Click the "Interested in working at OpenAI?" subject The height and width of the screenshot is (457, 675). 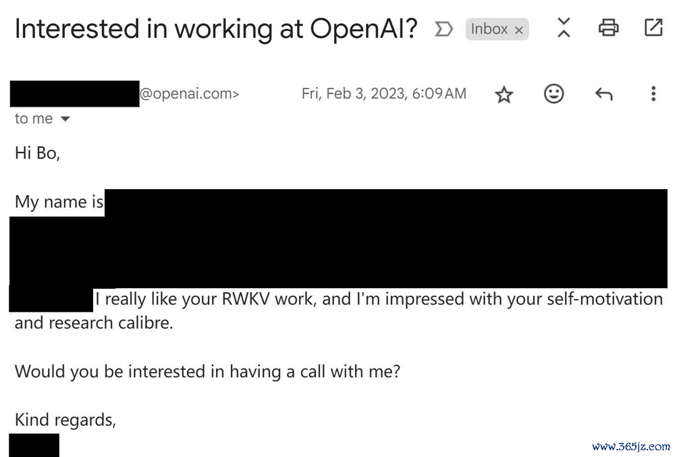pos(216,29)
